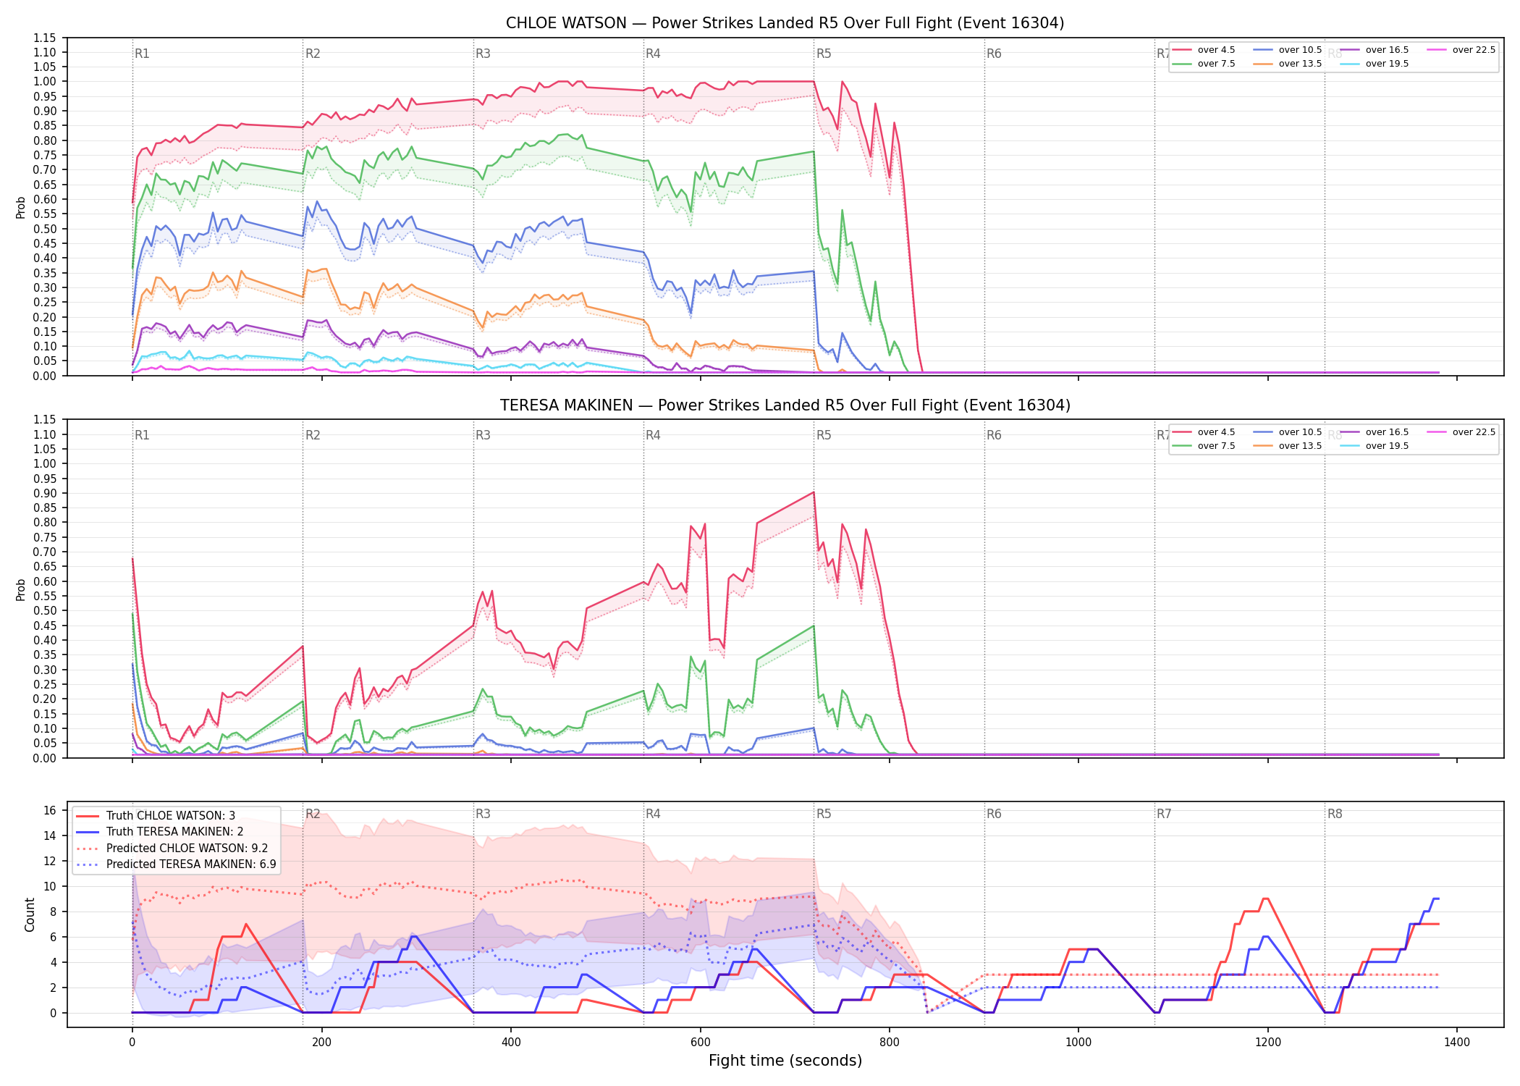
Task: Click the R3 round label in Chloe Watson chart
Action: pos(483,54)
